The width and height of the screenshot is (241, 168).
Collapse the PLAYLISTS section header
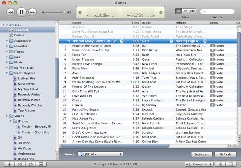[x=4, y=25]
